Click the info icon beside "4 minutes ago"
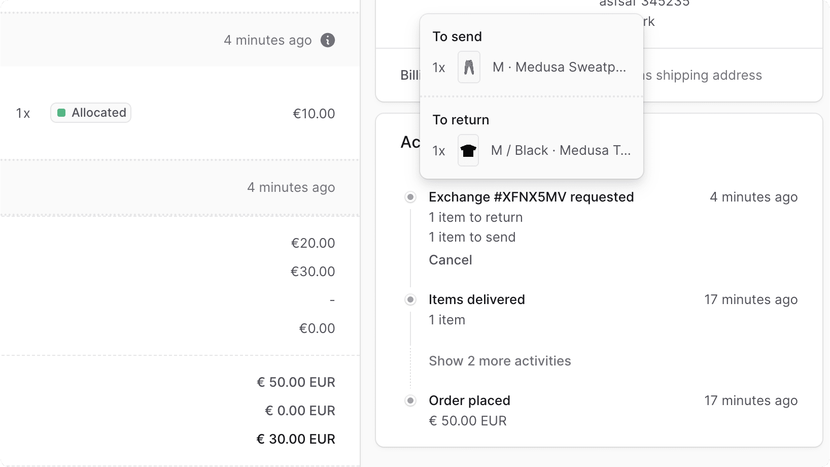Viewport: 830px width, 467px height. point(328,40)
